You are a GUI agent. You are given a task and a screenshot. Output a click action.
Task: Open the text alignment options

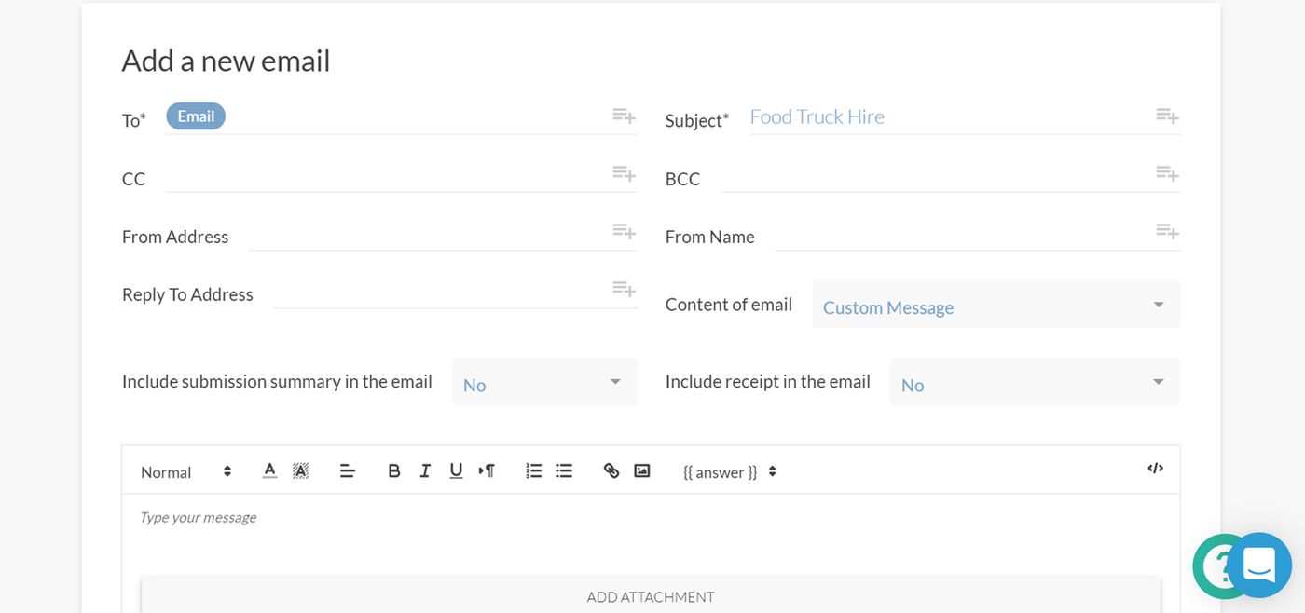(348, 471)
